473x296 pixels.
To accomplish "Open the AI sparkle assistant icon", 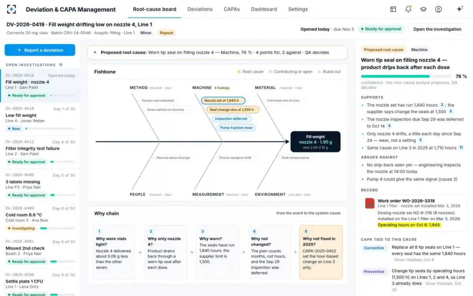I will (x=460, y=9).
